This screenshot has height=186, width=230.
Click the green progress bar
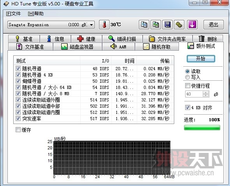(x=202, y=128)
